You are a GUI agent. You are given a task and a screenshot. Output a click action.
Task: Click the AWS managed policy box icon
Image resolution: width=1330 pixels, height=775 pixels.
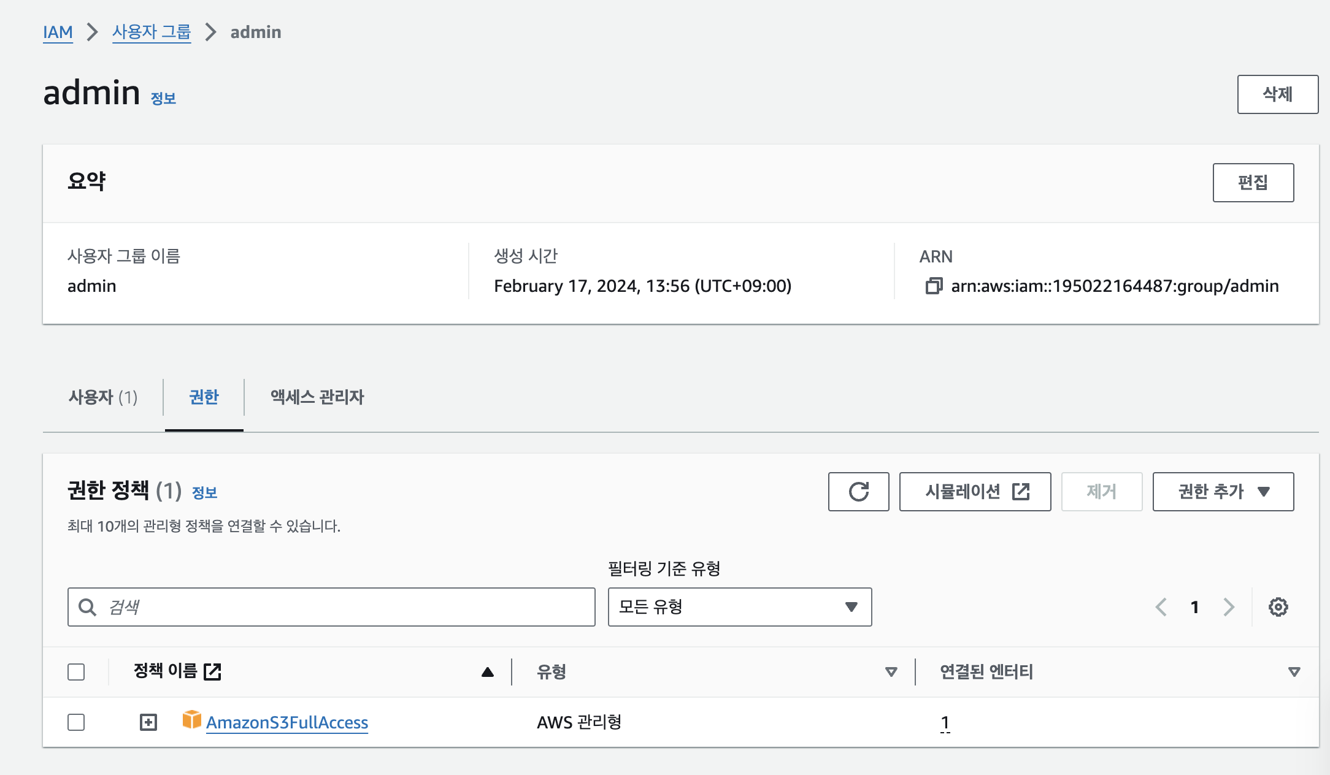pos(192,722)
